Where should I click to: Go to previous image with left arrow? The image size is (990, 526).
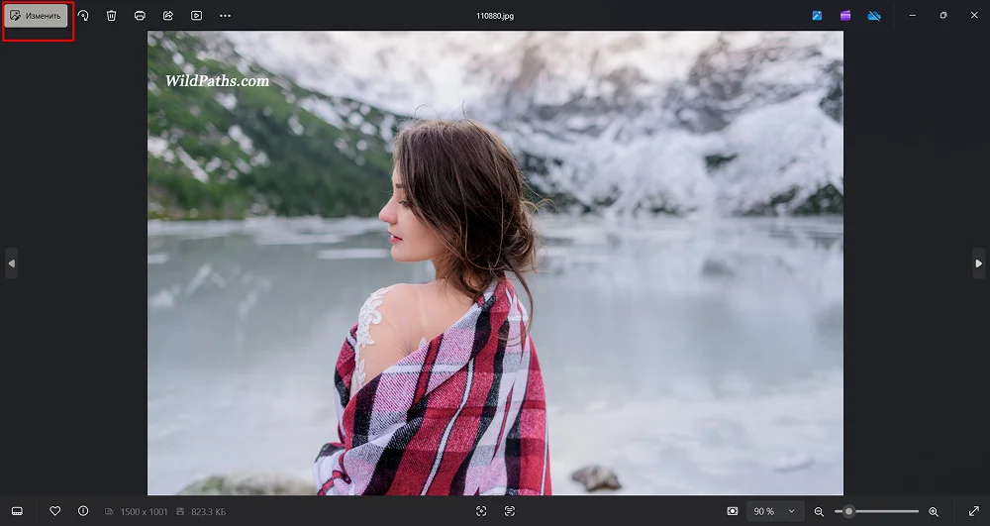12,263
